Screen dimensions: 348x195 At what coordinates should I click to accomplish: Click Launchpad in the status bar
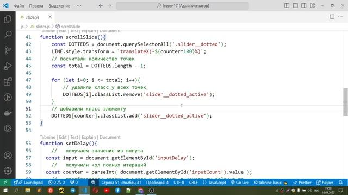[28, 183]
